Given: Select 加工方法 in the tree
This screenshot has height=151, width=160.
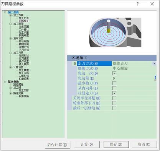Looking at the screenshot, I should (24, 18).
